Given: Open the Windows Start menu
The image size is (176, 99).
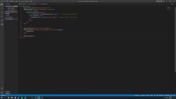Looking at the screenshot, I should (2, 98).
